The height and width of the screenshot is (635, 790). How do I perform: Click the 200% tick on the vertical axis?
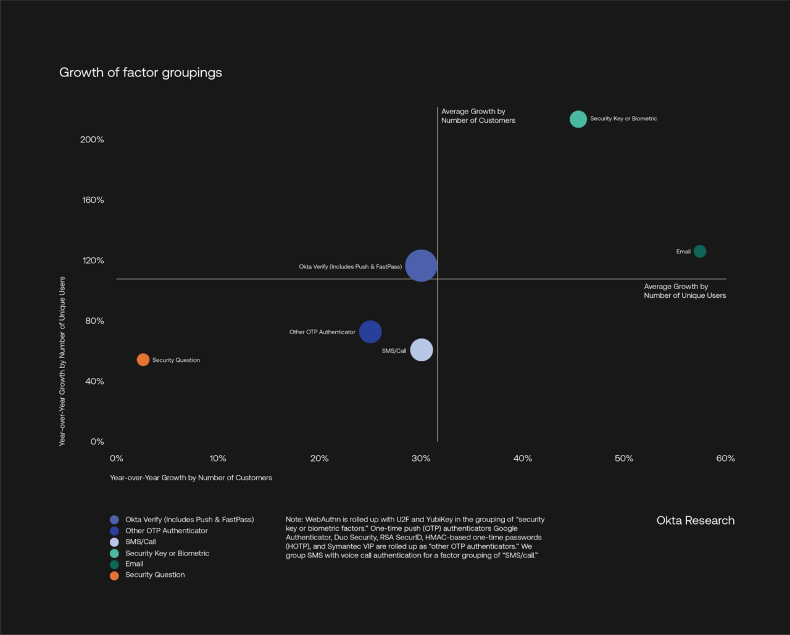(x=92, y=140)
